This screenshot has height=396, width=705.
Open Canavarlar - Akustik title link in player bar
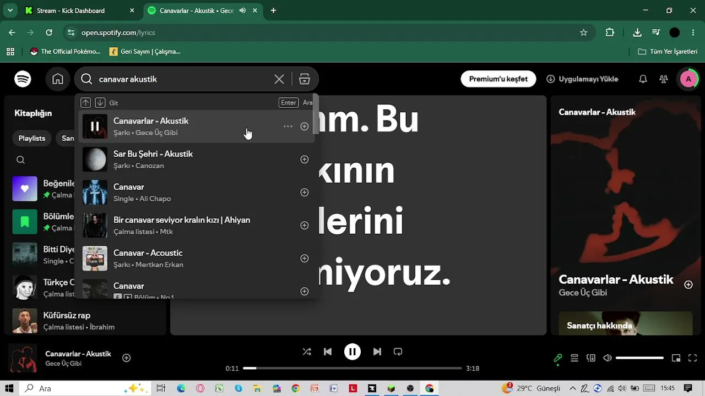(78, 354)
